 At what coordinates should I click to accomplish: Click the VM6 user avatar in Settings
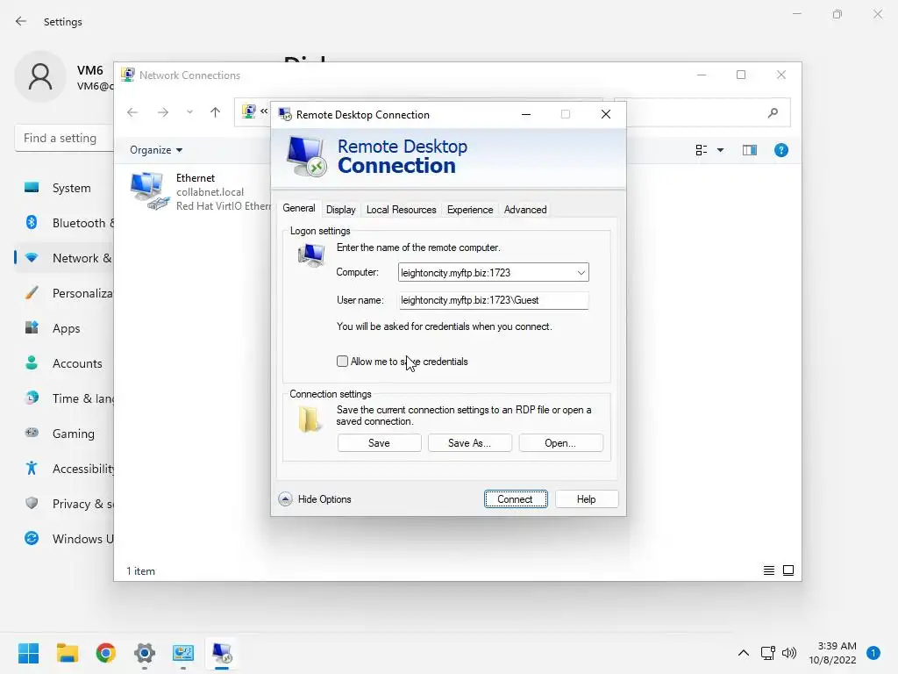(40, 76)
